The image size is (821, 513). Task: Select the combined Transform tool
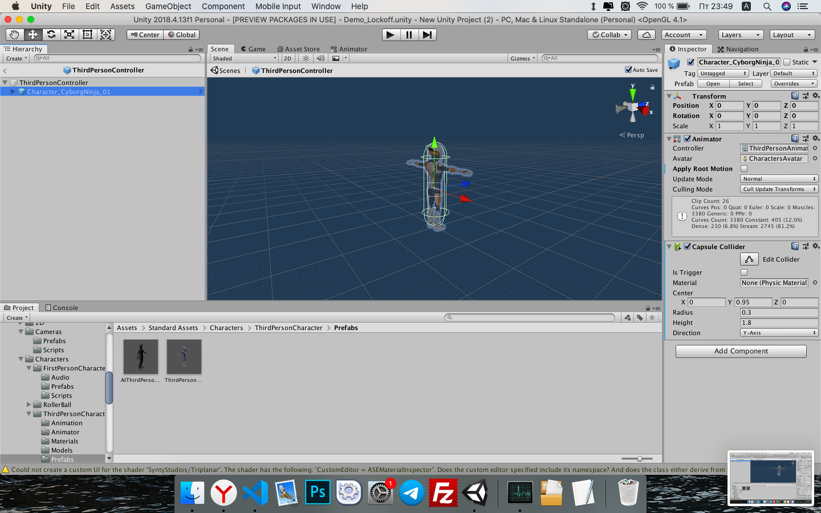click(x=105, y=35)
